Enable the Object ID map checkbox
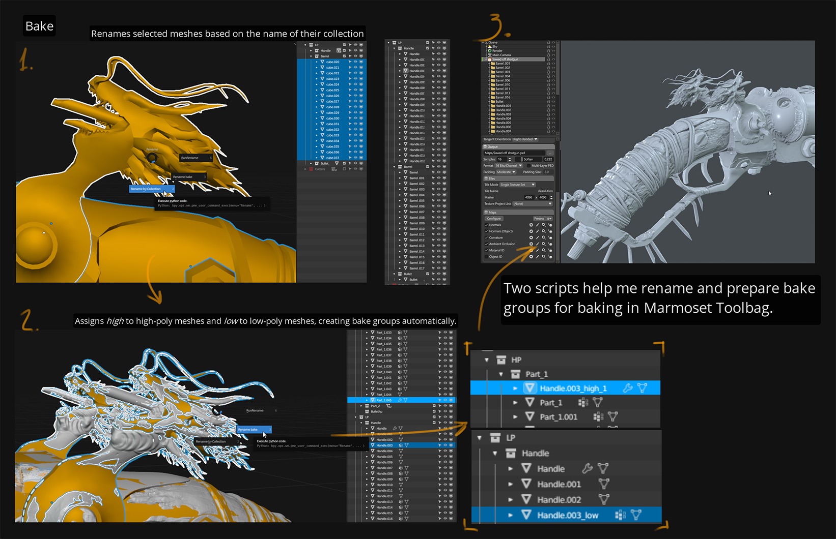Image resolution: width=836 pixels, height=539 pixels. click(486, 257)
